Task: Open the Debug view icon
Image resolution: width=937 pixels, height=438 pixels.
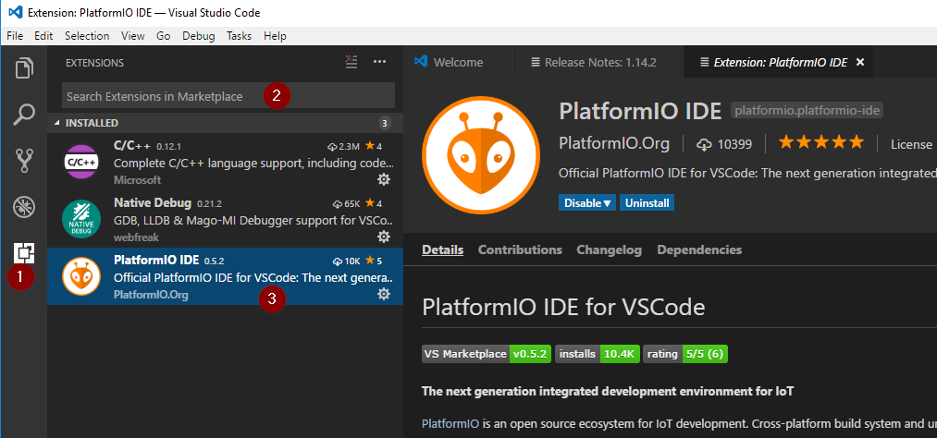Action: tap(24, 207)
